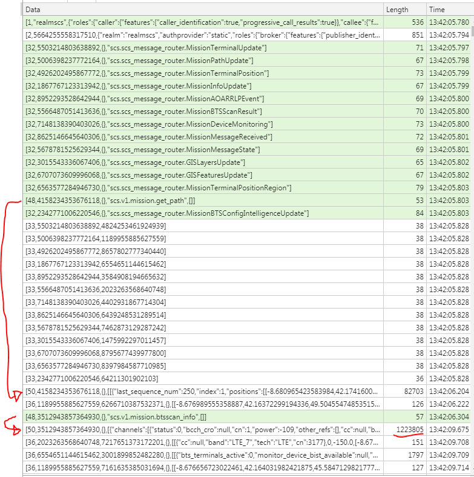Click the length value 536
Image resolution: width=474 pixels, height=477 pixels.
[418, 22]
